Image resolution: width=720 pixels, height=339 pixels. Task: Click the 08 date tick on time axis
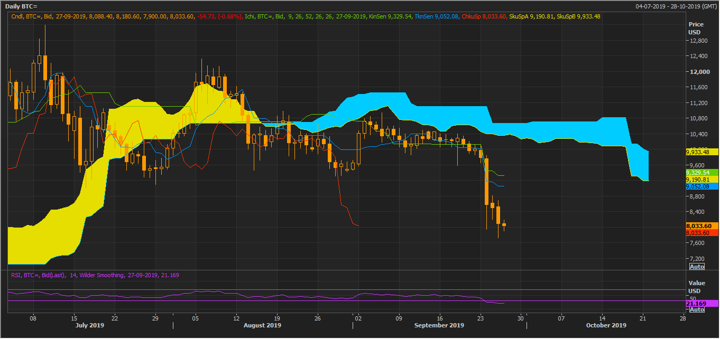pos(33,318)
